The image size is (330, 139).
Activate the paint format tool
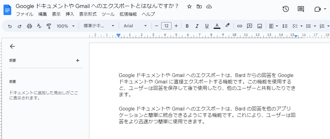[x=49, y=26]
